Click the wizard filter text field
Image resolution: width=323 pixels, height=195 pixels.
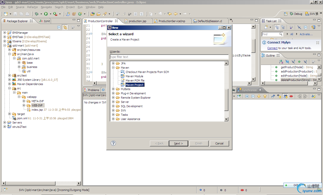point(169,57)
